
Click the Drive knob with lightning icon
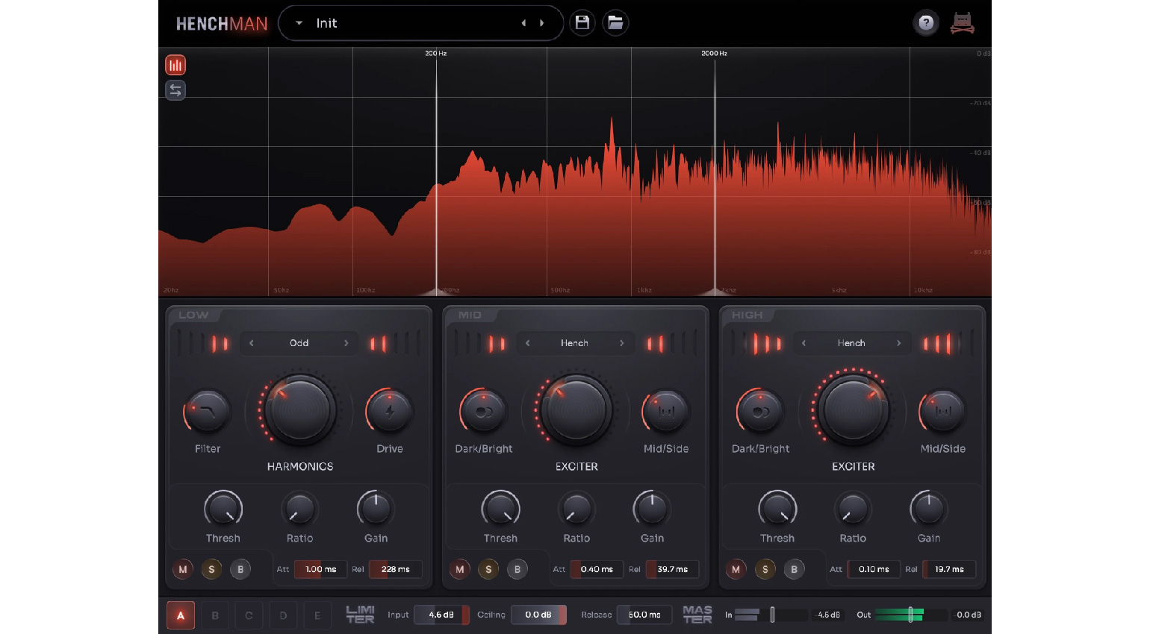click(x=389, y=411)
